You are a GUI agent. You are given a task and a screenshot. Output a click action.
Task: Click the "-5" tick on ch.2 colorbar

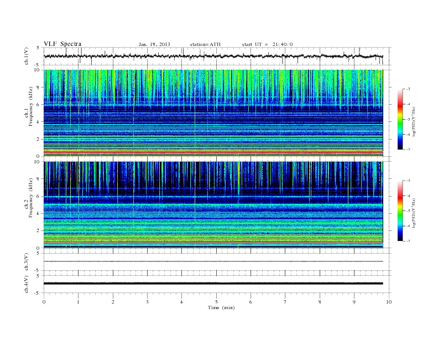pos(408,210)
